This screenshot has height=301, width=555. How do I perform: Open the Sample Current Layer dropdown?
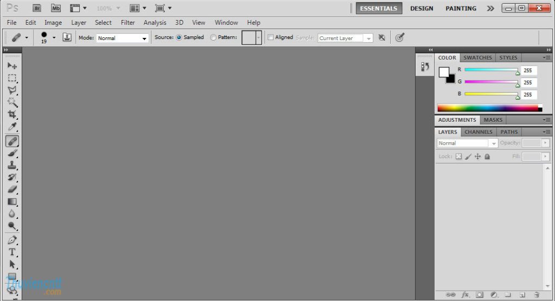click(x=345, y=38)
